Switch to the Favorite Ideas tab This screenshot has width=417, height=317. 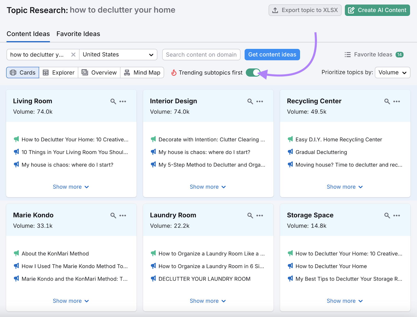coord(78,34)
